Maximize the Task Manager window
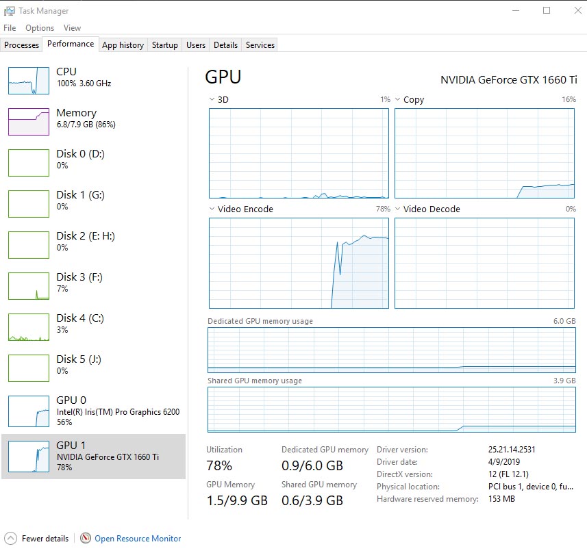The height and width of the screenshot is (551, 587). pyautogui.click(x=547, y=10)
